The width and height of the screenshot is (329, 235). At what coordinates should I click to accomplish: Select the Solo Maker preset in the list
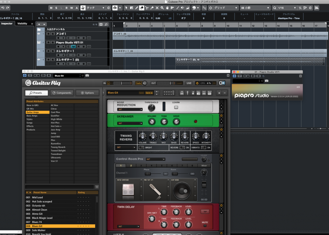point(39,230)
